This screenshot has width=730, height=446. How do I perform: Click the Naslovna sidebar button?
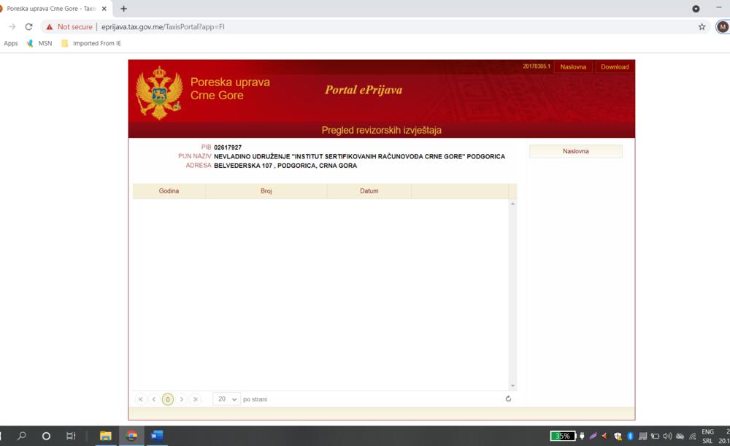(575, 151)
